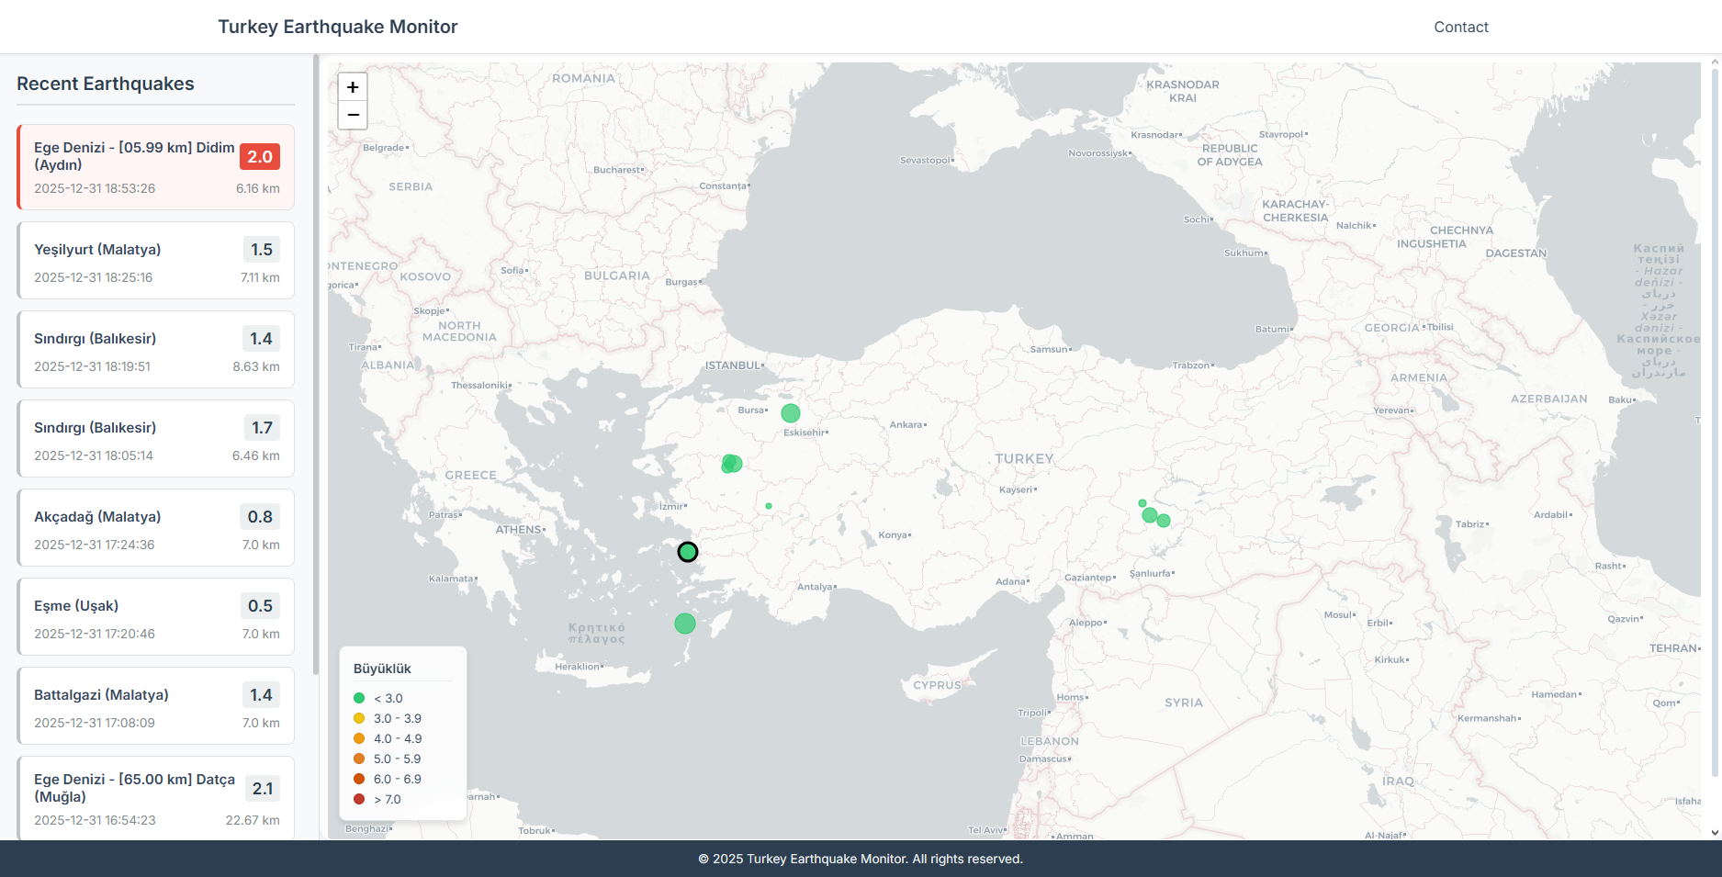The image size is (1722, 877).
Task: Open the Ege Denizi Datça earthquake entry
Action: (154, 797)
